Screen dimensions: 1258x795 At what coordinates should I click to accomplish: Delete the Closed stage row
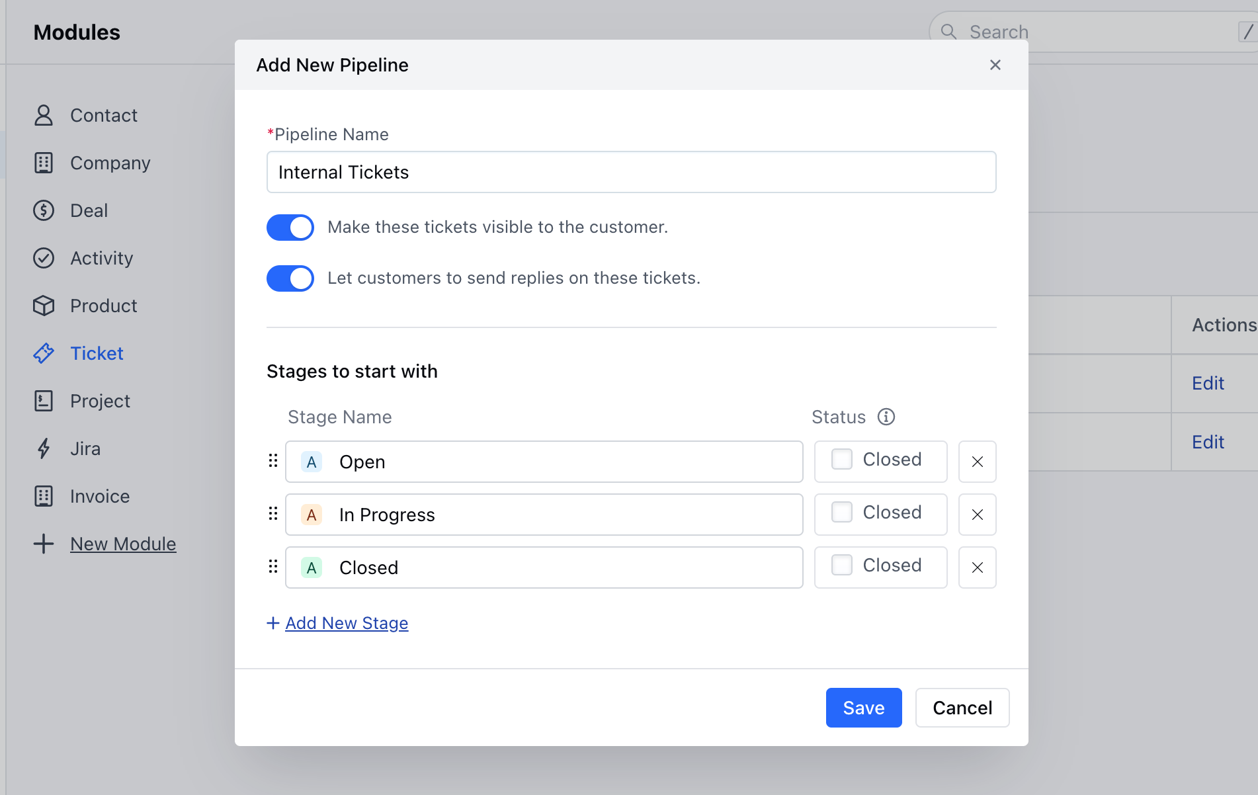tap(978, 567)
